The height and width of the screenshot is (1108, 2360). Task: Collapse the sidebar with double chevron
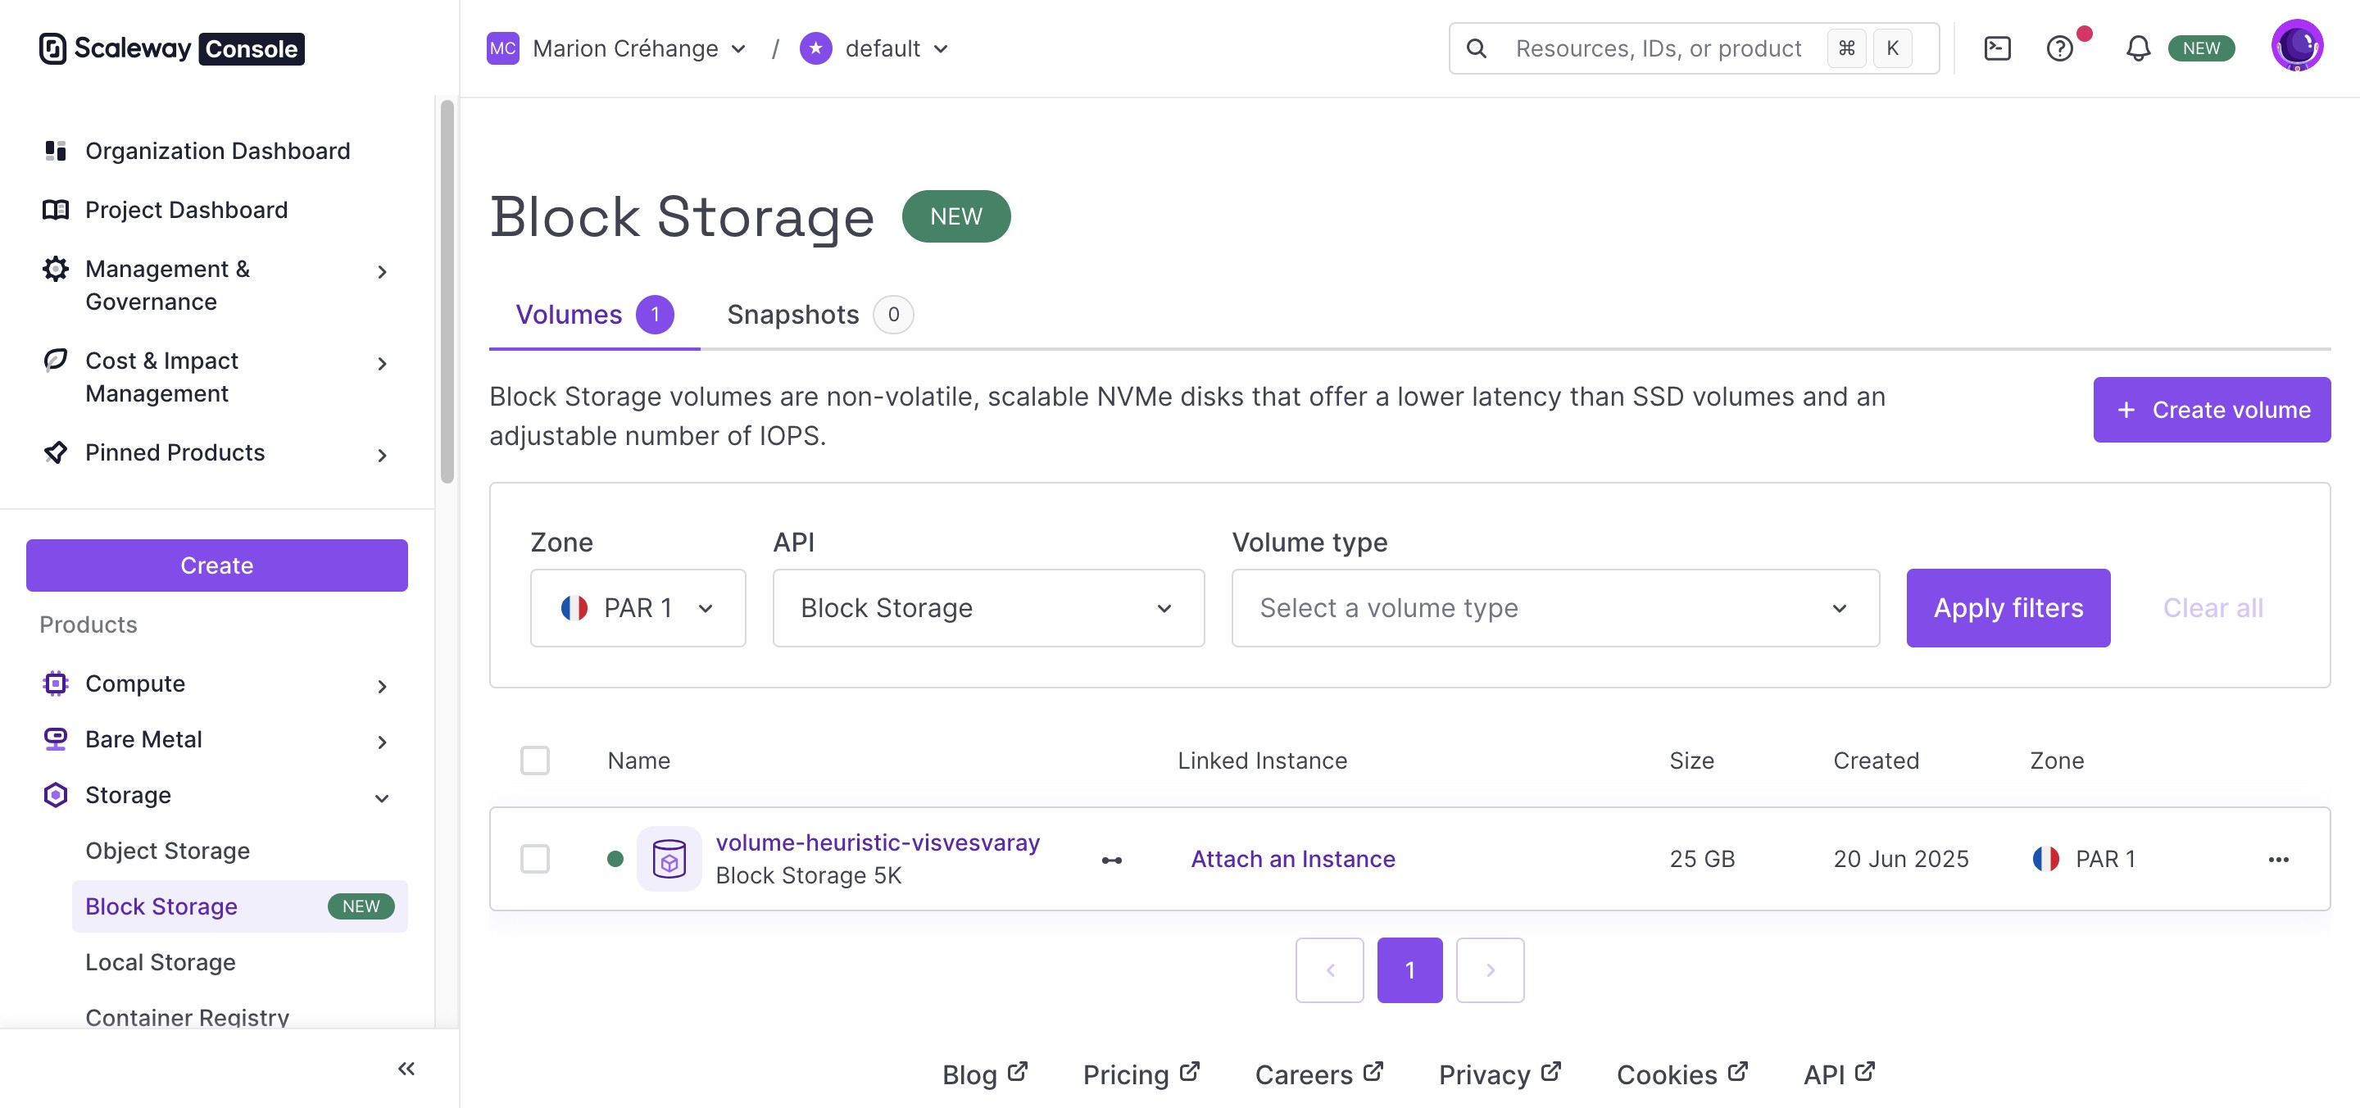coord(406,1069)
